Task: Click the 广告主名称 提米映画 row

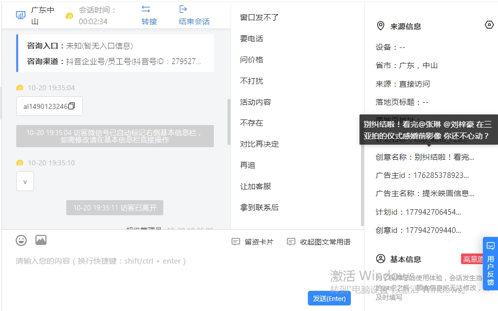Action: (425, 194)
